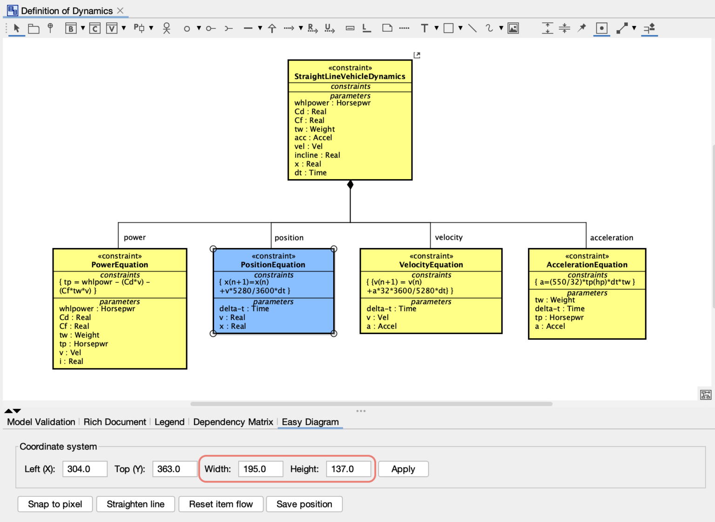
Task: Select the Block (B) creation tool
Action: point(71,28)
